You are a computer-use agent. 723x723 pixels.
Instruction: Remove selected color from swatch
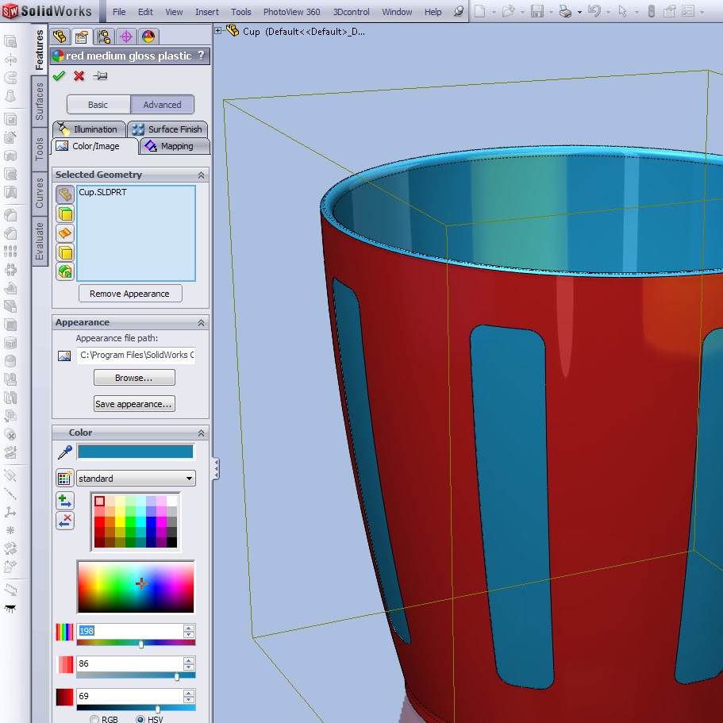click(64, 521)
